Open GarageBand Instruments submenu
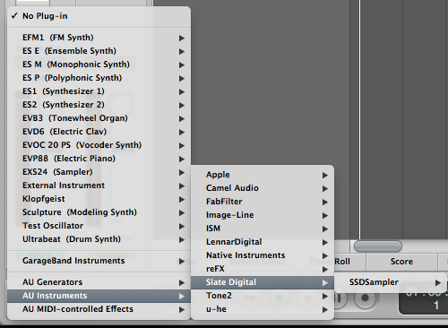 (99, 261)
